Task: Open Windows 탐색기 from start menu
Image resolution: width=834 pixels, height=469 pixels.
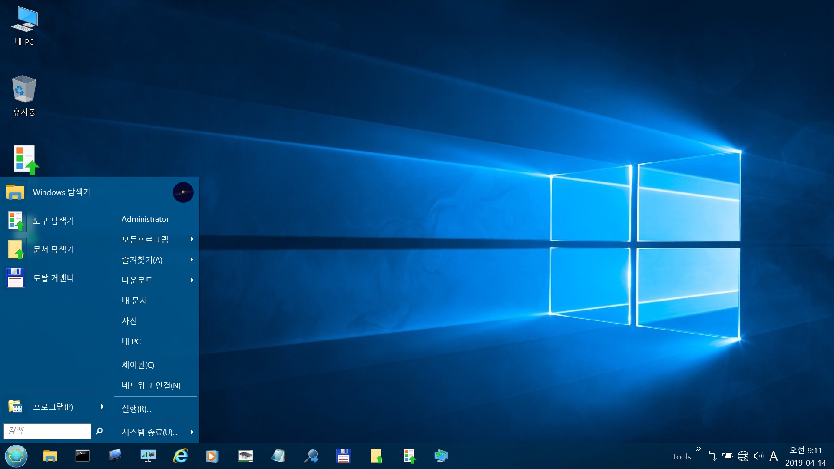Action: point(56,192)
